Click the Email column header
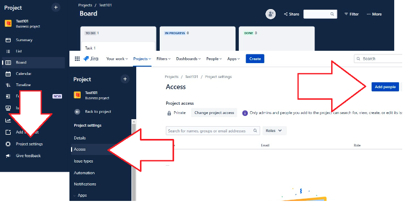407x202 pixels. 265,145
